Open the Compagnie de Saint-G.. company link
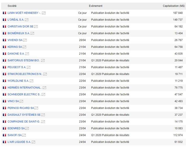This screenshot has height=147, width=186. click(x=24, y=121)
